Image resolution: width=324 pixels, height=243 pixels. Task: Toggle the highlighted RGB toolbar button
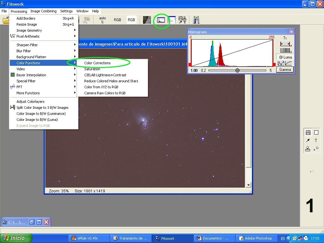pyautogui.click(x=131, y=20)
